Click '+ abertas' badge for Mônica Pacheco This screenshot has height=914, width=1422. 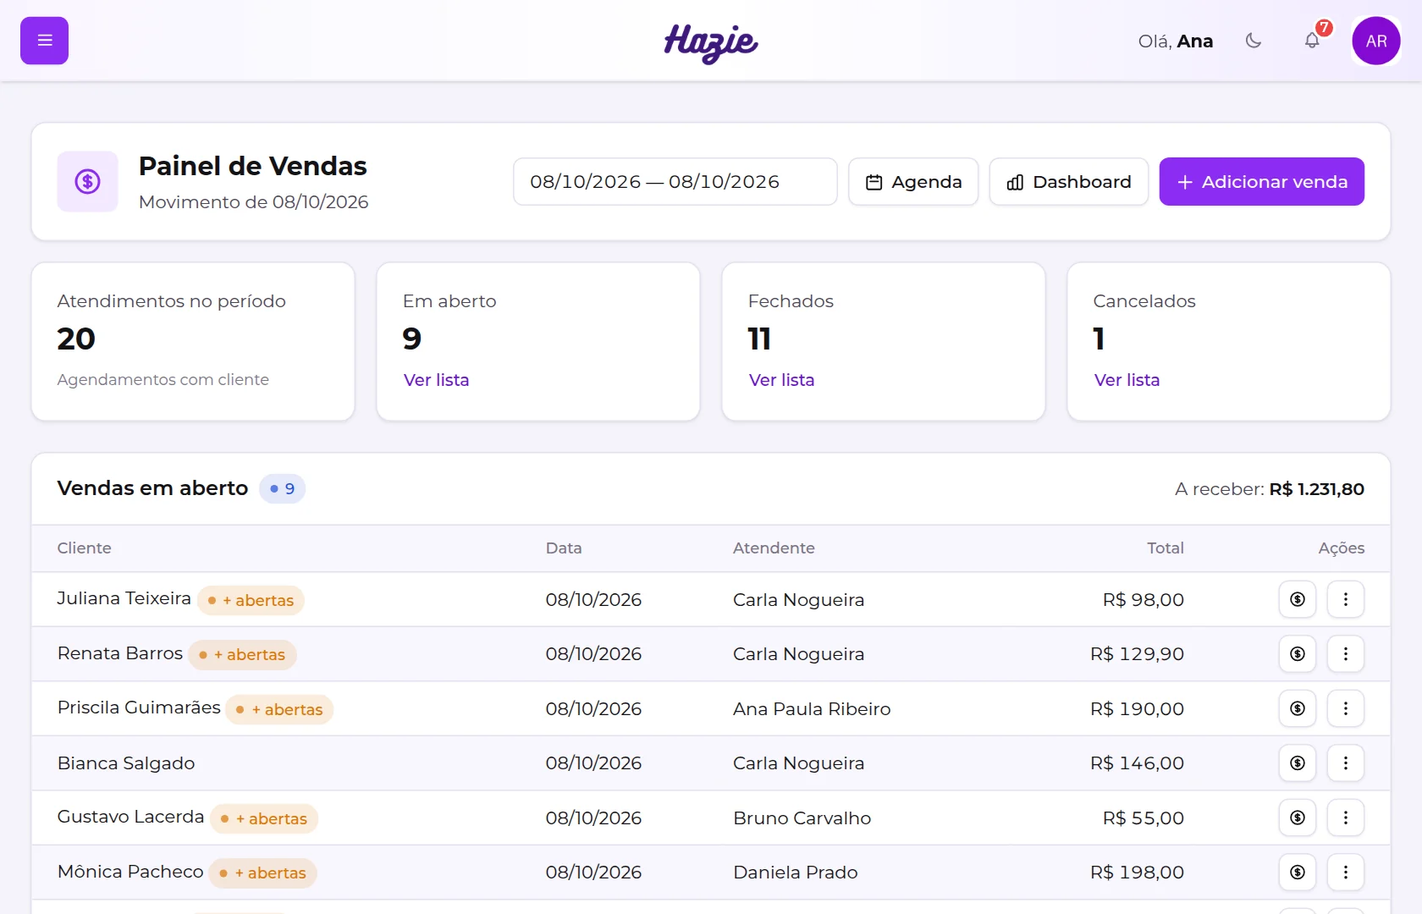coord(263,873)
